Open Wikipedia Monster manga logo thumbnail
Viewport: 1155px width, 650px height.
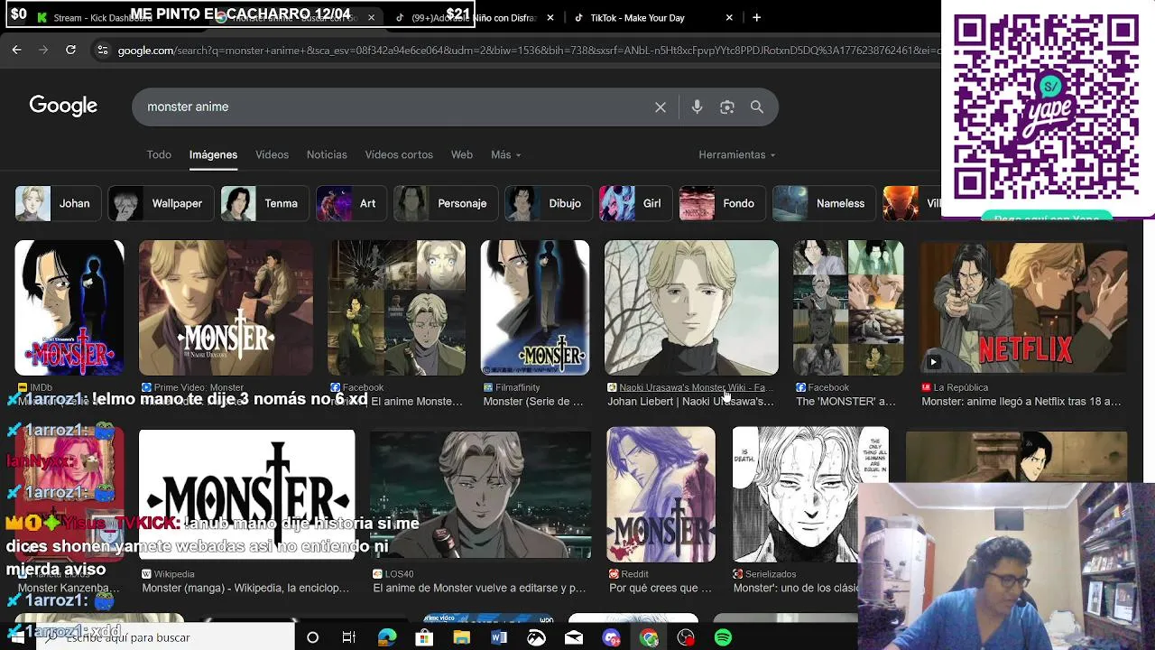pyautogui.click(x=247, y=495)
